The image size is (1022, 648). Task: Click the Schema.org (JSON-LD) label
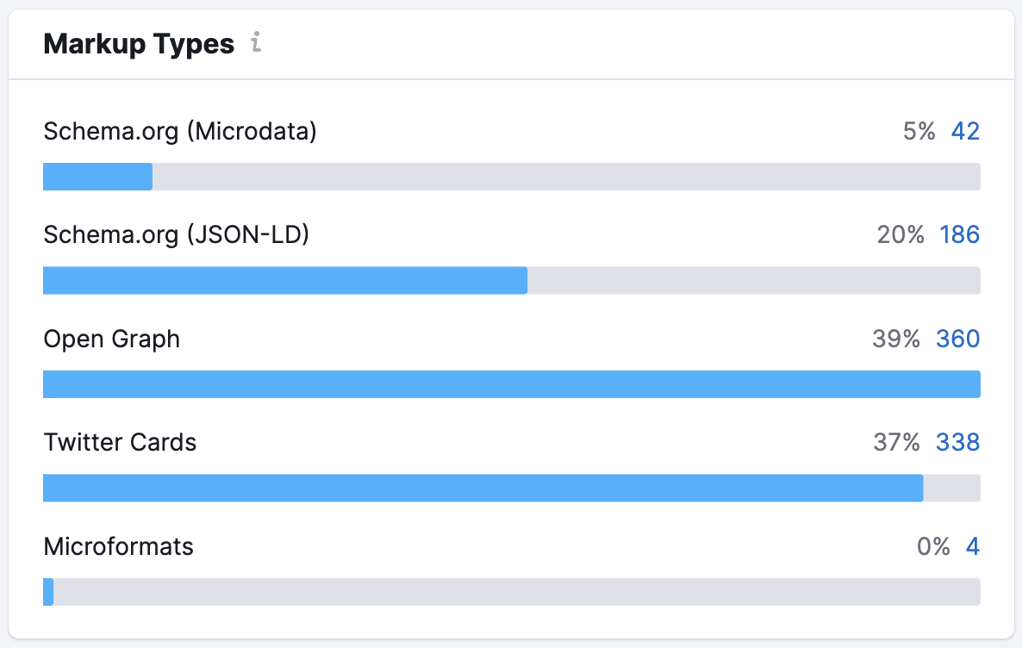(x=176, y=234)
